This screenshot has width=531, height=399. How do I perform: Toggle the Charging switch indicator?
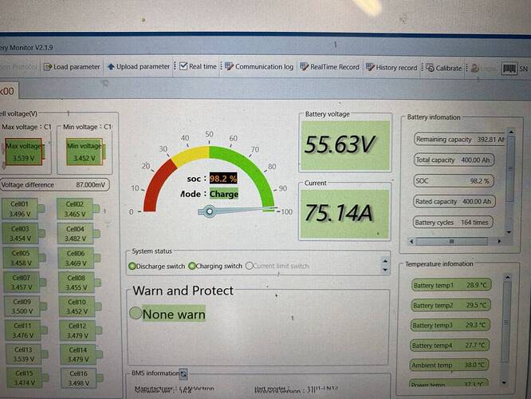(x=192, y=266)
